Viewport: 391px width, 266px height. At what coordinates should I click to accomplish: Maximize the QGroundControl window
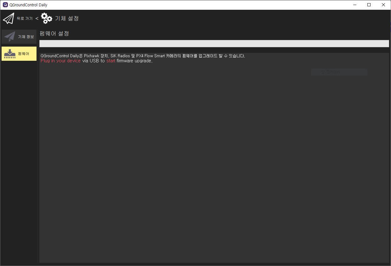pyautogui.click(x=369, y=5)
